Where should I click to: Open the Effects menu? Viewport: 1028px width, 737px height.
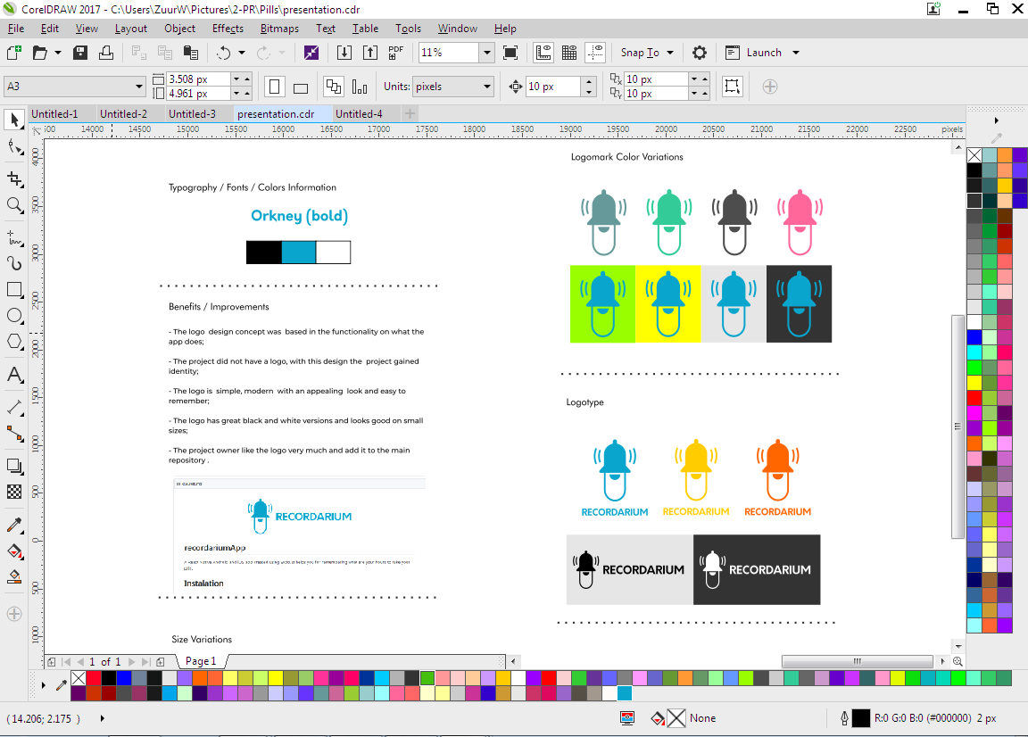click(x=228, y=29)
